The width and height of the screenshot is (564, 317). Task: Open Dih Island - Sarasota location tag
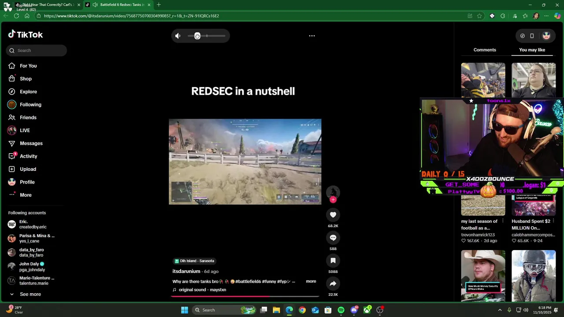(194, 261)
